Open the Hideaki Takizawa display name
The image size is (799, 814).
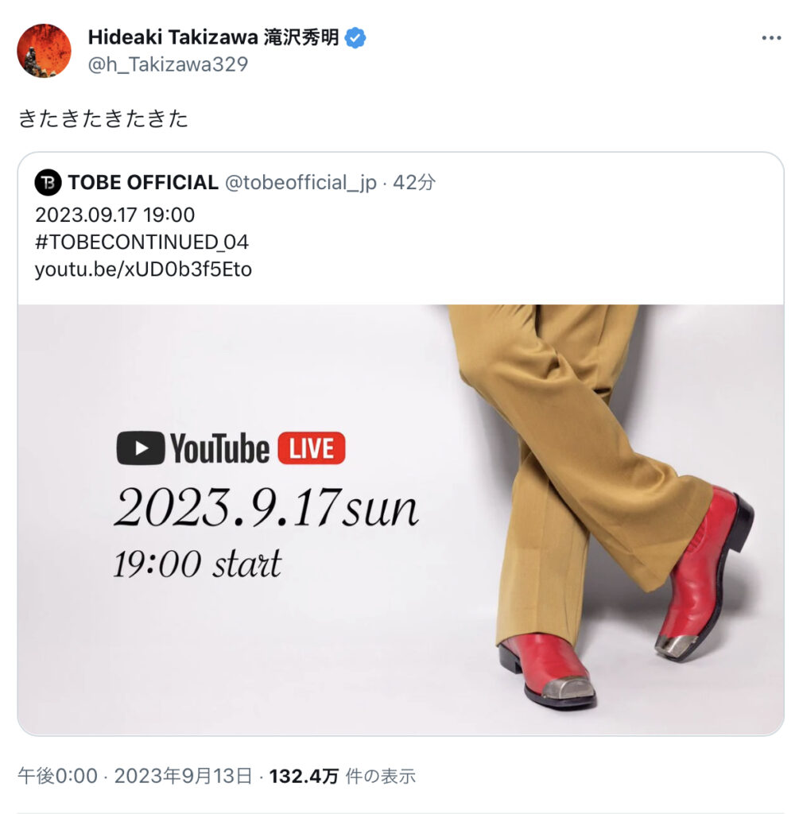click(x=213, y=37)
